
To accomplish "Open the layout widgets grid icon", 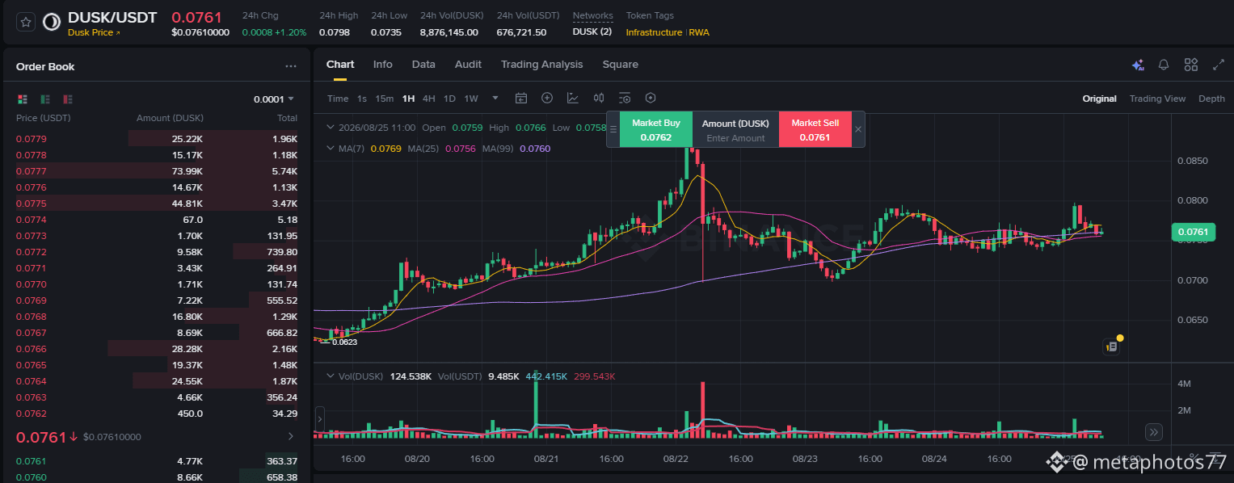I will pyautogui.click(x=1191, y=65).
